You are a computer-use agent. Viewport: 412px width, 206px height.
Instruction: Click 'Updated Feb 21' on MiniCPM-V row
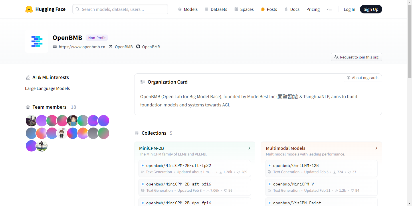pos(317,191)
